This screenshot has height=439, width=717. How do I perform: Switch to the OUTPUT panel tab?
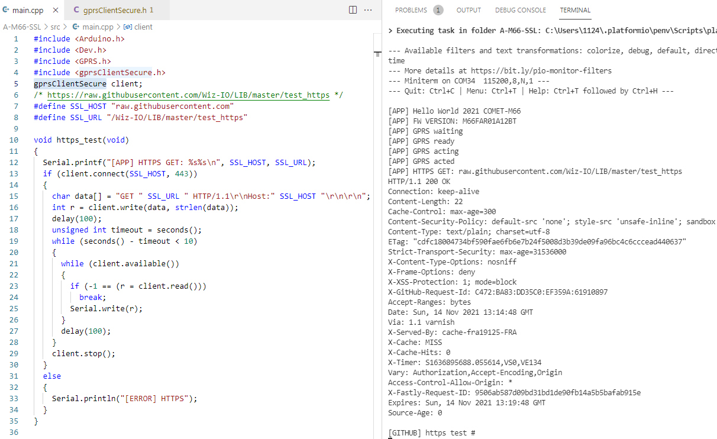coord(469,10)
